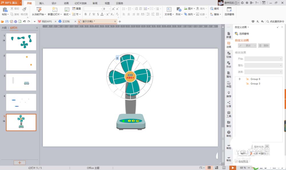Click in the font name field
The height and width of the screenshot is (170, 286).
click(x=93, y=9)
